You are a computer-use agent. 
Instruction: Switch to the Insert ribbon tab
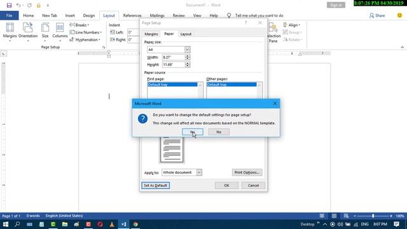(70, 15)
